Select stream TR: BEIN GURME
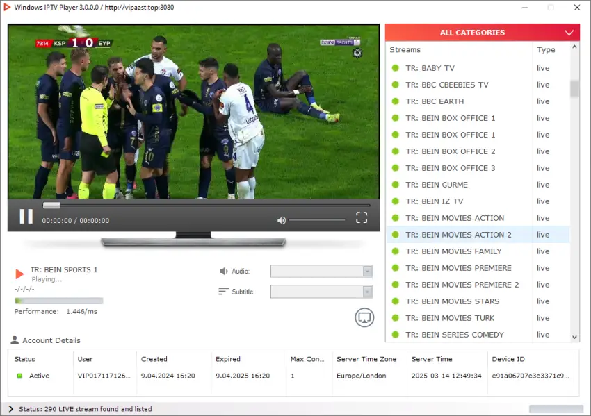The height and width of the screenshot is (416, 591). (478, 185)
